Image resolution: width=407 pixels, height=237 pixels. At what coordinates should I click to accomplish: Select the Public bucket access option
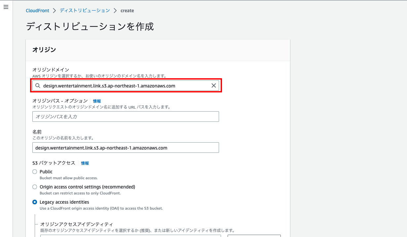pos(35,172)
